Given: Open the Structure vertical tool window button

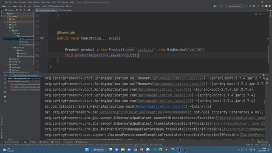Looking at the screenshot, I should point(1,121).
